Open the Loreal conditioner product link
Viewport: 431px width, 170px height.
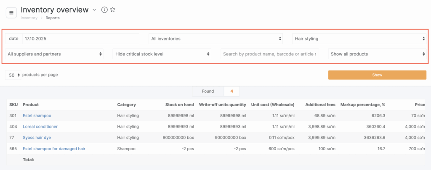click(40, 126)
